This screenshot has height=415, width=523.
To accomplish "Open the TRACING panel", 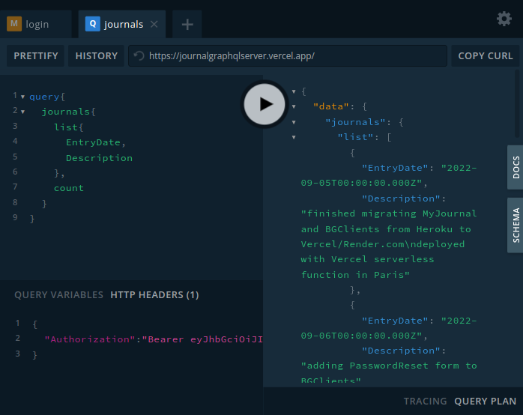I will pos(425,401).
